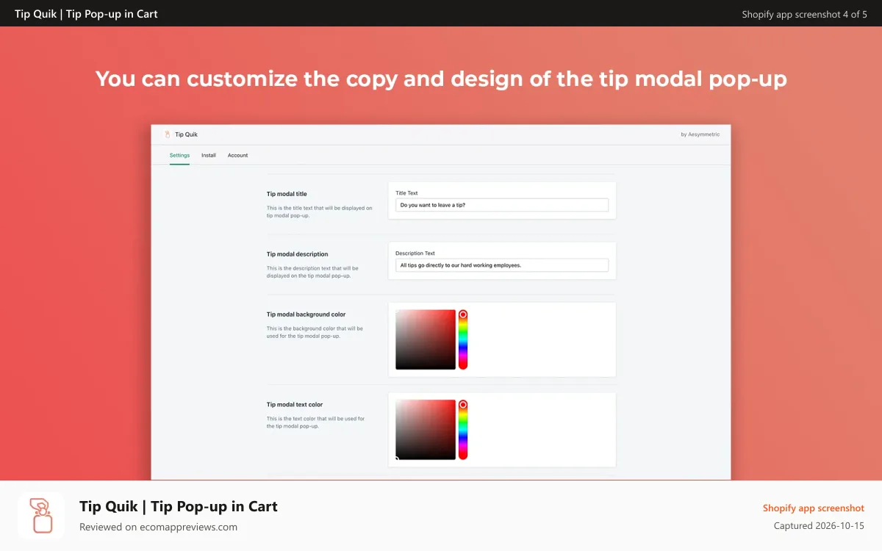Click the 'Tip Quik' app name in header
This screenshot has height=551, width=882.
click(186, 134)
